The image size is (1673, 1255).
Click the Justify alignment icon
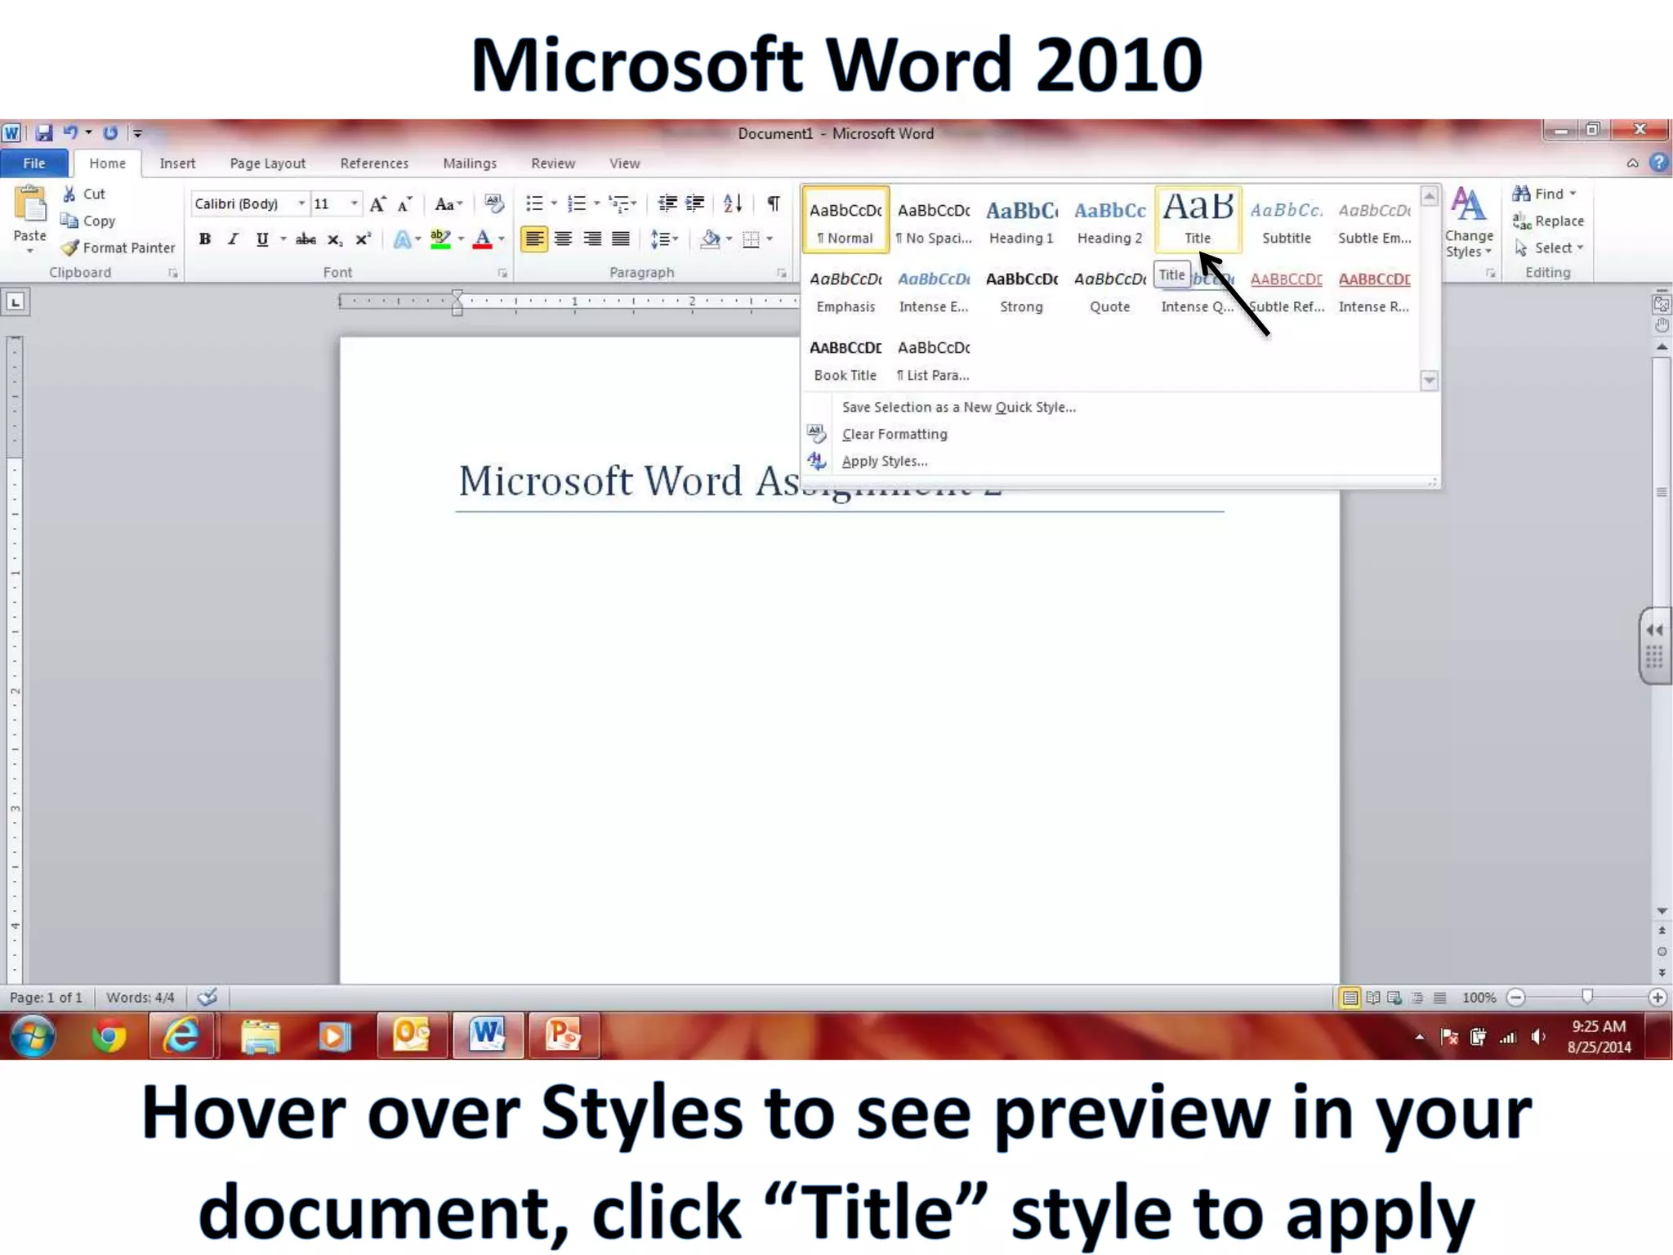(621, 239)
